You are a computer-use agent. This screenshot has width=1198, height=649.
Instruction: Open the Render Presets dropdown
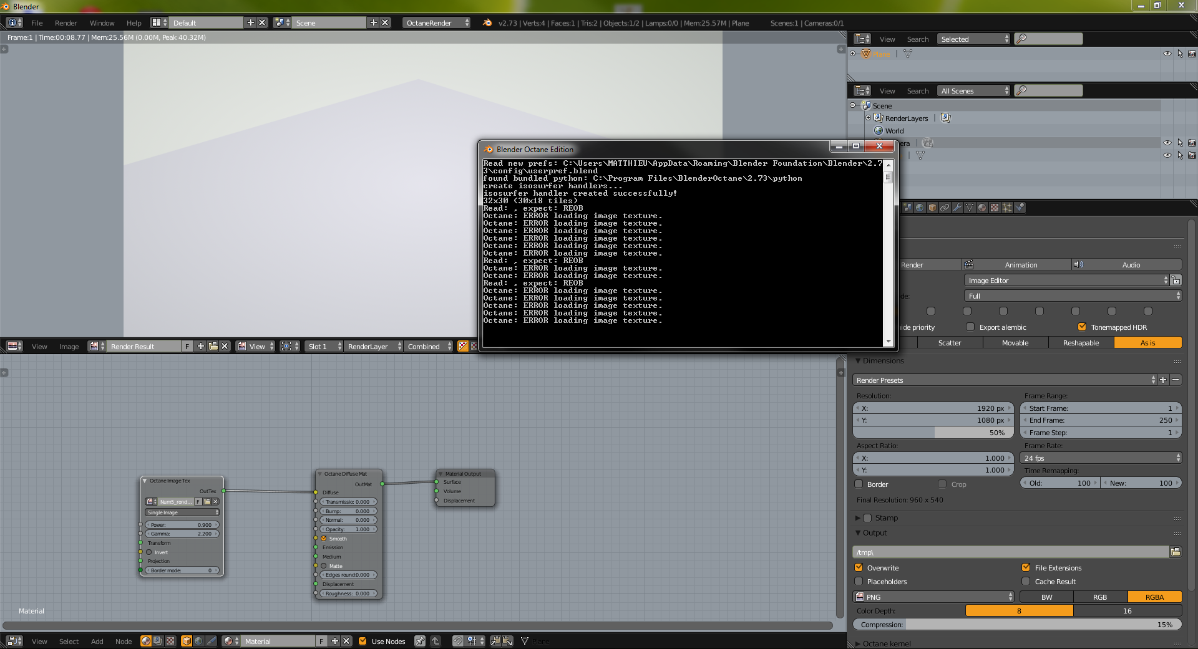pos(1005,380)
